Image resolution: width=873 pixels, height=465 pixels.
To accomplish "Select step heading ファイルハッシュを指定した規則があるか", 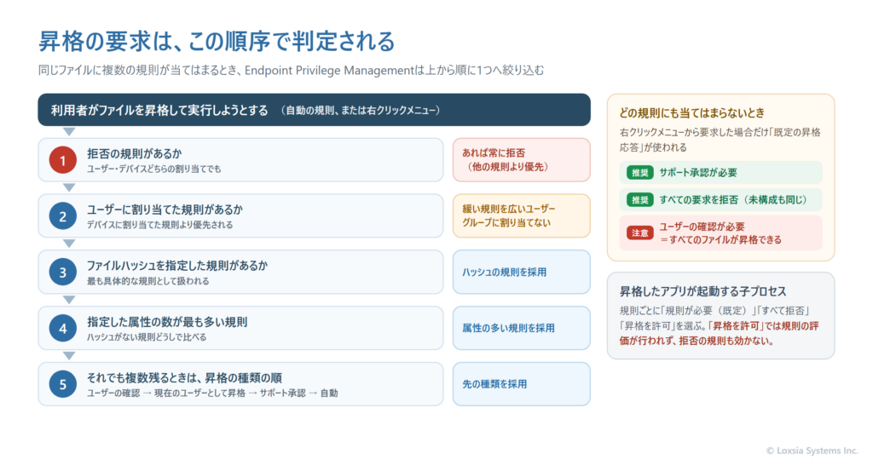I will point(177,266).
